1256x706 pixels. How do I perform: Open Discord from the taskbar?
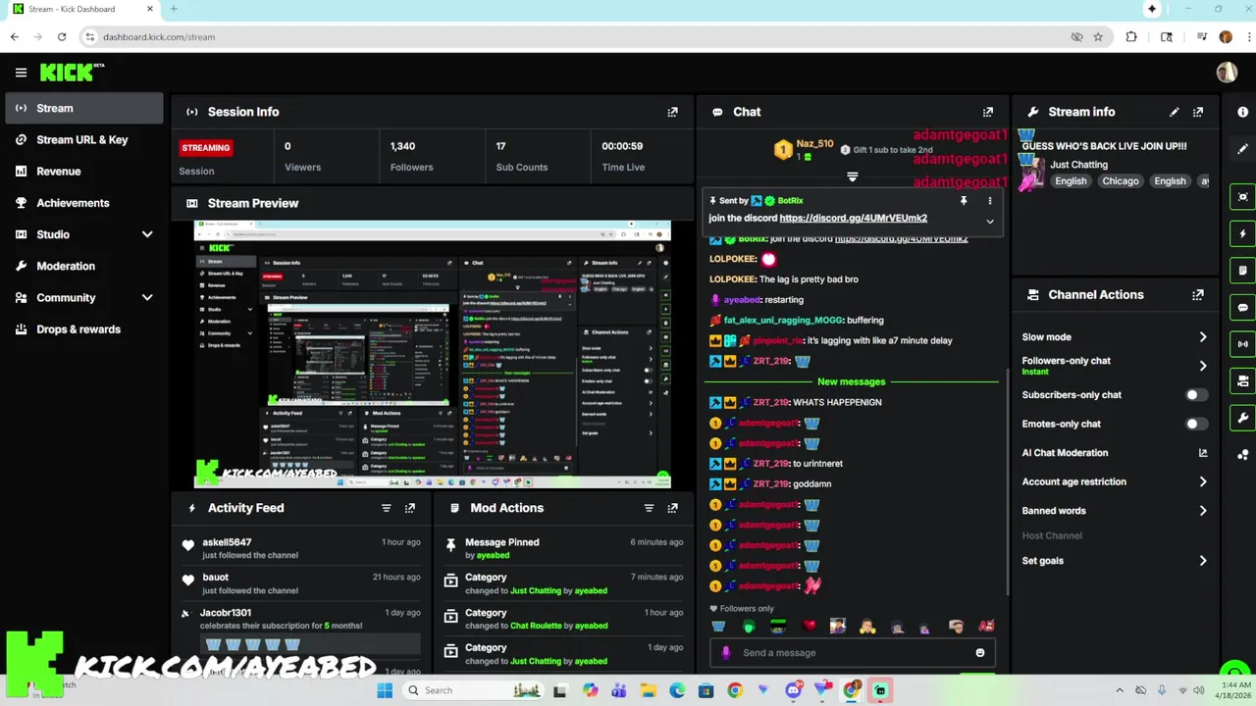pos(793,690)
